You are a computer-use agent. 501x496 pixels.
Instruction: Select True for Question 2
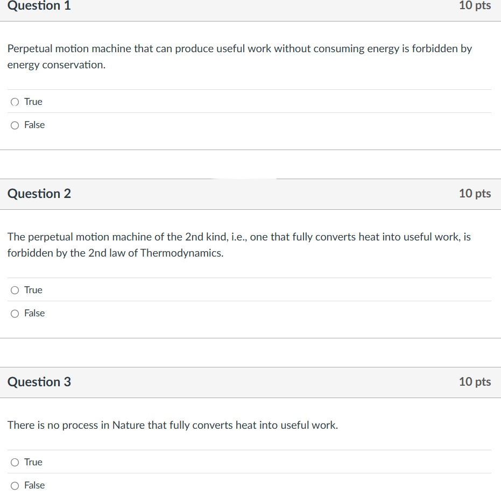click(15, 290)
